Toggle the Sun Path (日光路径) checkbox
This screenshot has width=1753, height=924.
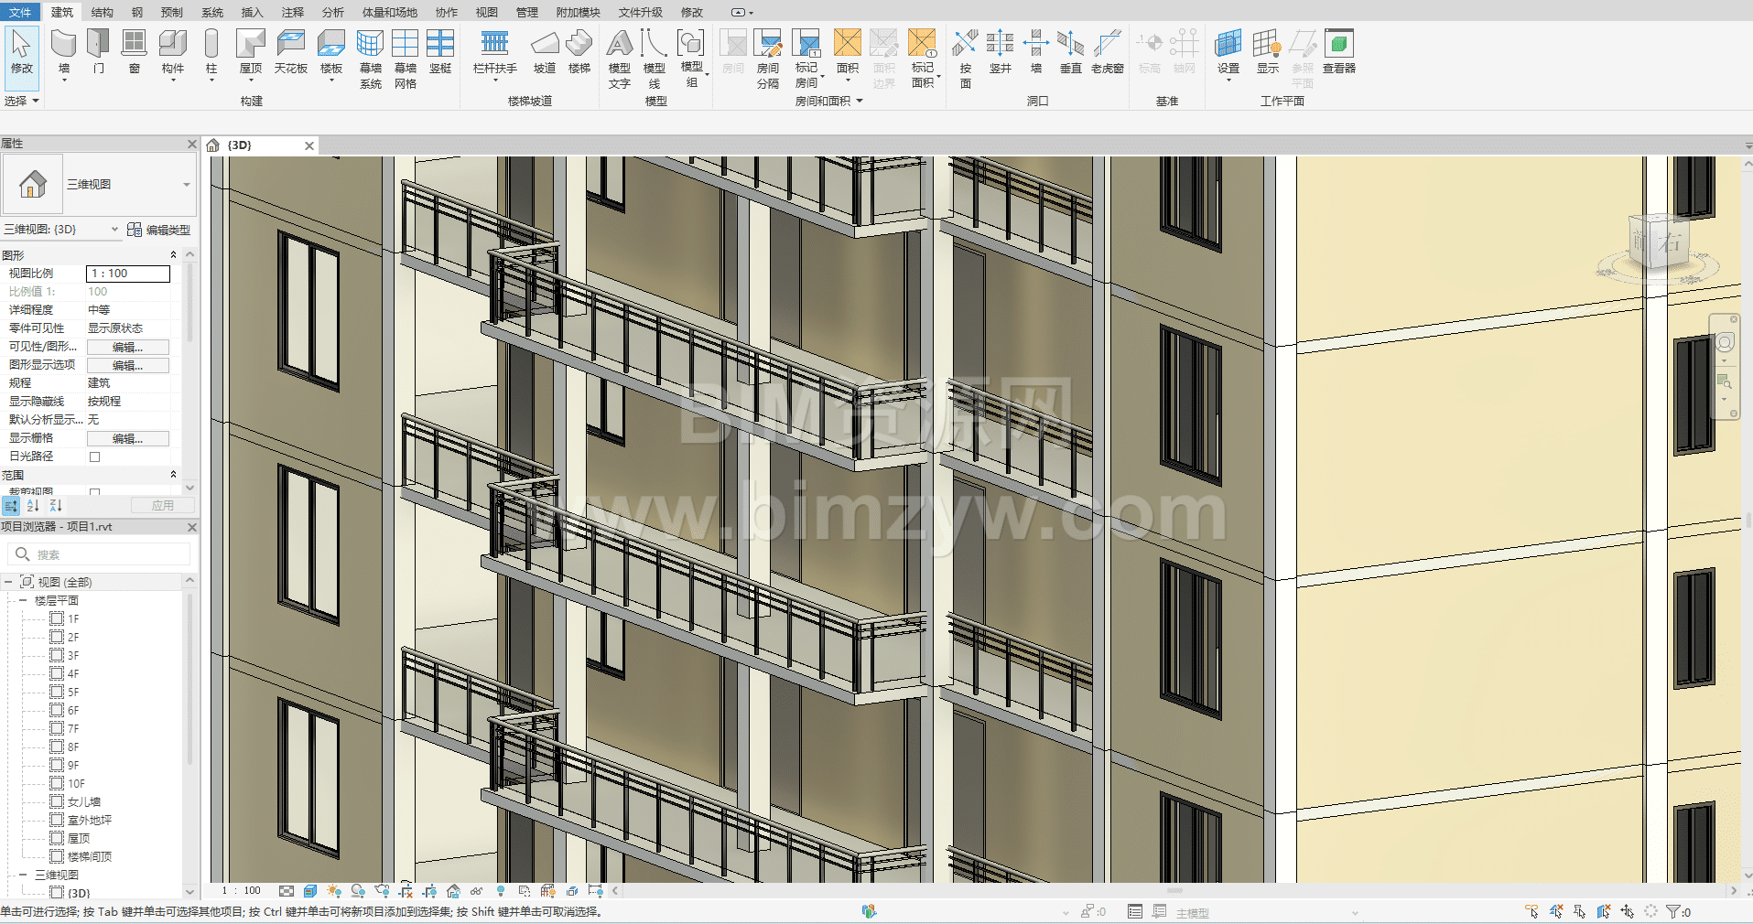(x=94, y=457)
